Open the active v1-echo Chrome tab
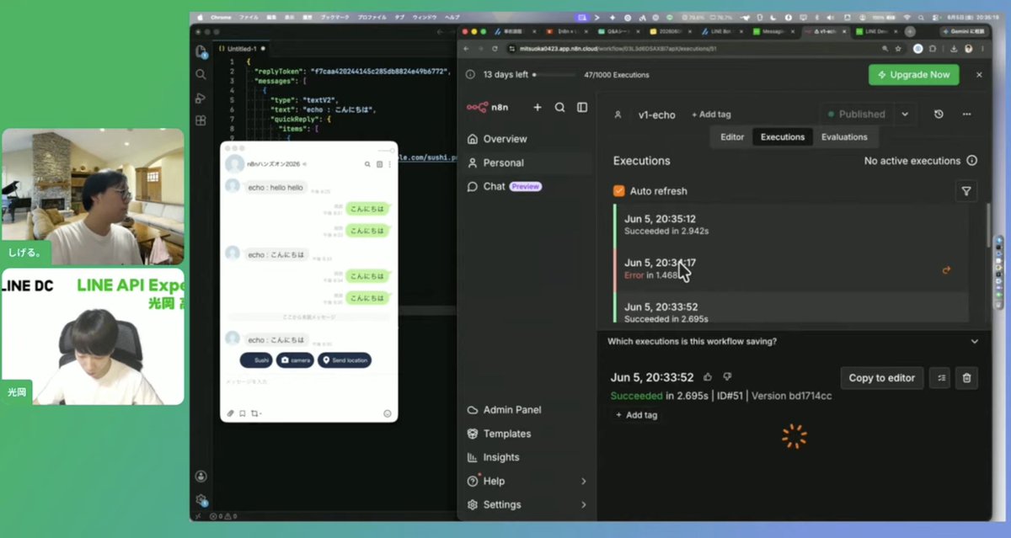 826,31
